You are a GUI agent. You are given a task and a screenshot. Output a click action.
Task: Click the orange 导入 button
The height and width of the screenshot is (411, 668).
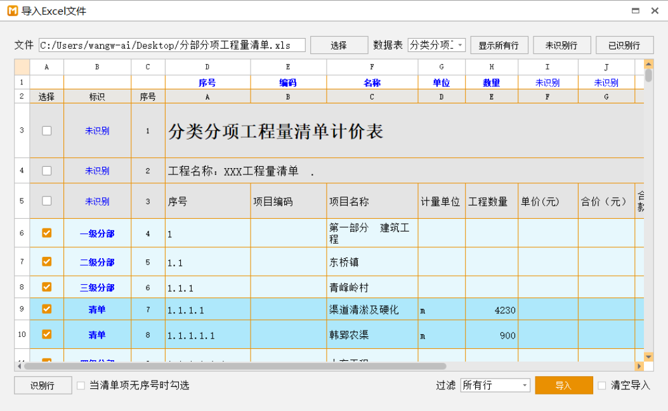click(x=563, y=385)
